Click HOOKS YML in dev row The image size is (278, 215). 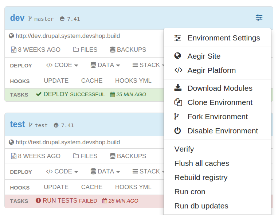pyautogui.click(x=133, y=81)
